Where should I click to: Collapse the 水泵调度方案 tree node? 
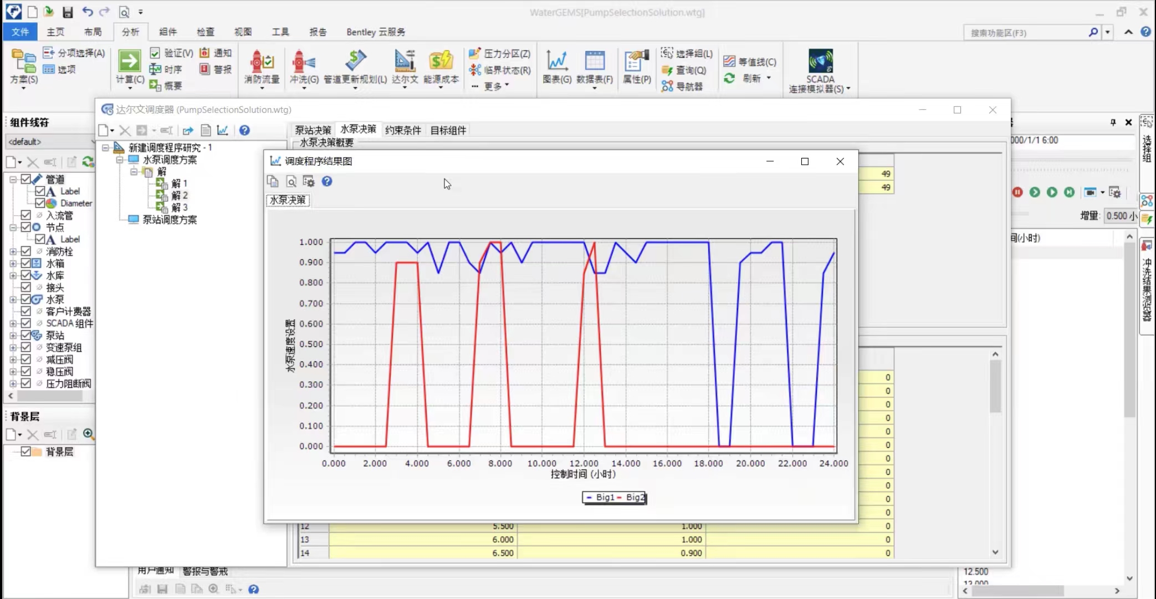point(119,160)
